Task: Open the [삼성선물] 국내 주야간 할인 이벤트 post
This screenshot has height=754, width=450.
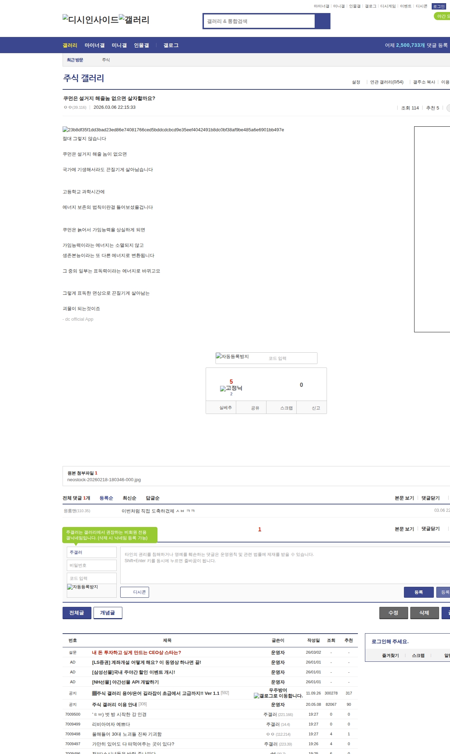Action: pyautogui.click(x=134, y=672)
